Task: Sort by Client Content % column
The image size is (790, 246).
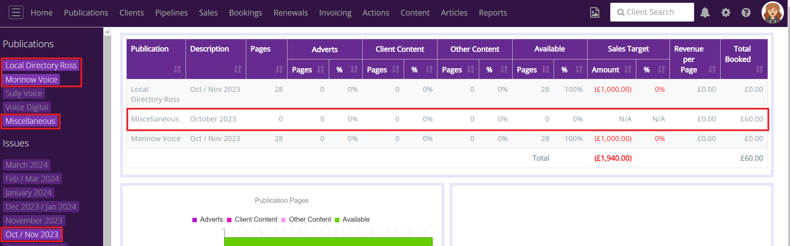Action: coord(429,70)
